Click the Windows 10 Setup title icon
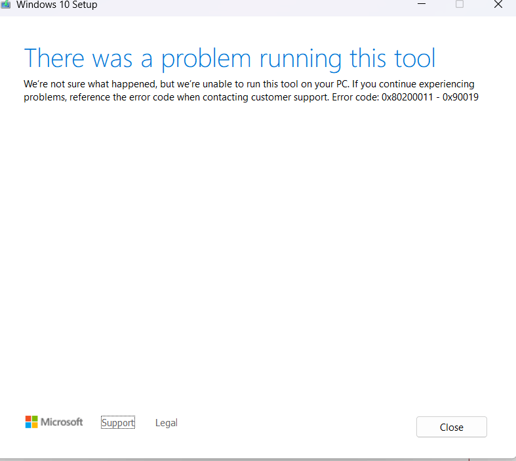Screen dimensions: 516x461 (x=6, y=5)
